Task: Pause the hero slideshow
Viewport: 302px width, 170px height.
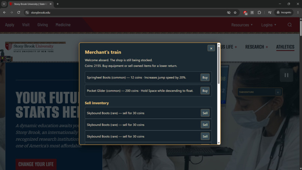Action: pos(286,75)
